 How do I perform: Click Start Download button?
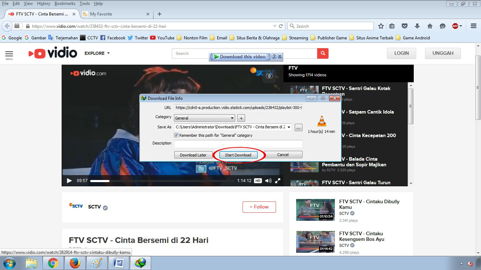click(238, 155)
